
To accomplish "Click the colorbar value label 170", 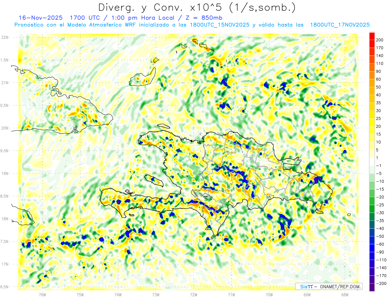I will point(379,48).
